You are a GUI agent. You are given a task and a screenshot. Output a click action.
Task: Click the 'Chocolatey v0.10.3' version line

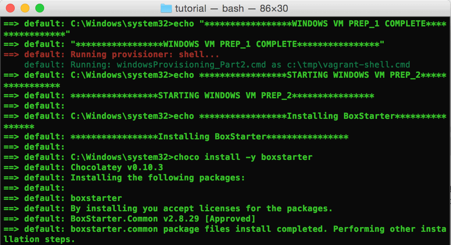pyautogui.click(x=117, y=168)
